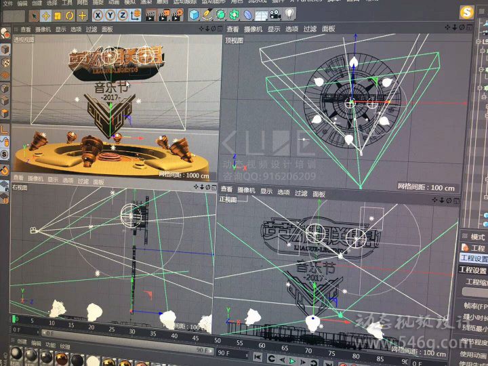Viewport: 488px width, 366px height.
Task: Click the Snap magnet icon in left sidebar
Action: tap(4, 169)
